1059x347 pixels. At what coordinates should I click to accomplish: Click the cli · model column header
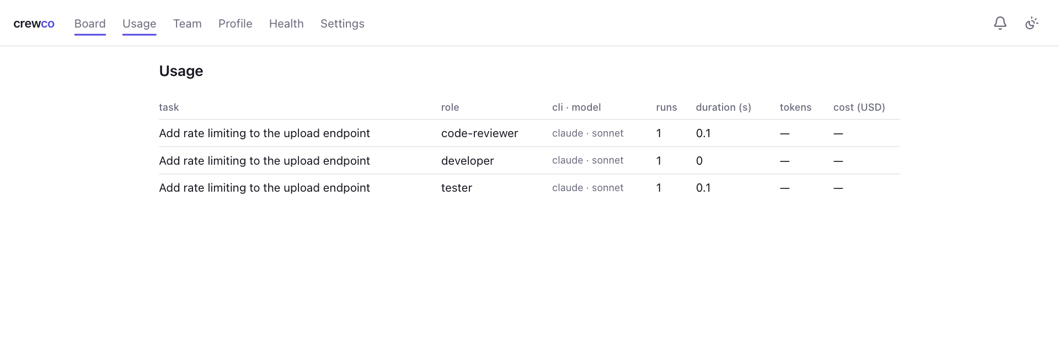(x=576, y=107)
